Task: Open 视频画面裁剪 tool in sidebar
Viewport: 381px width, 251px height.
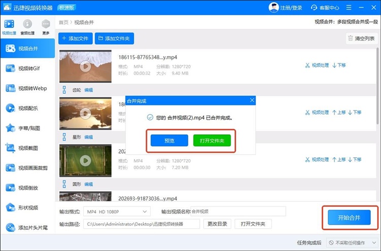Action: point(28,168)
